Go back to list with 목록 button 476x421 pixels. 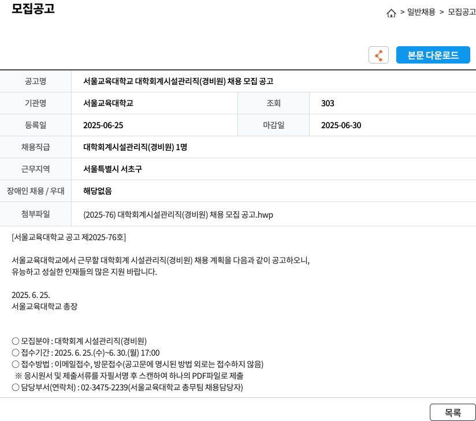pos(453,412)
